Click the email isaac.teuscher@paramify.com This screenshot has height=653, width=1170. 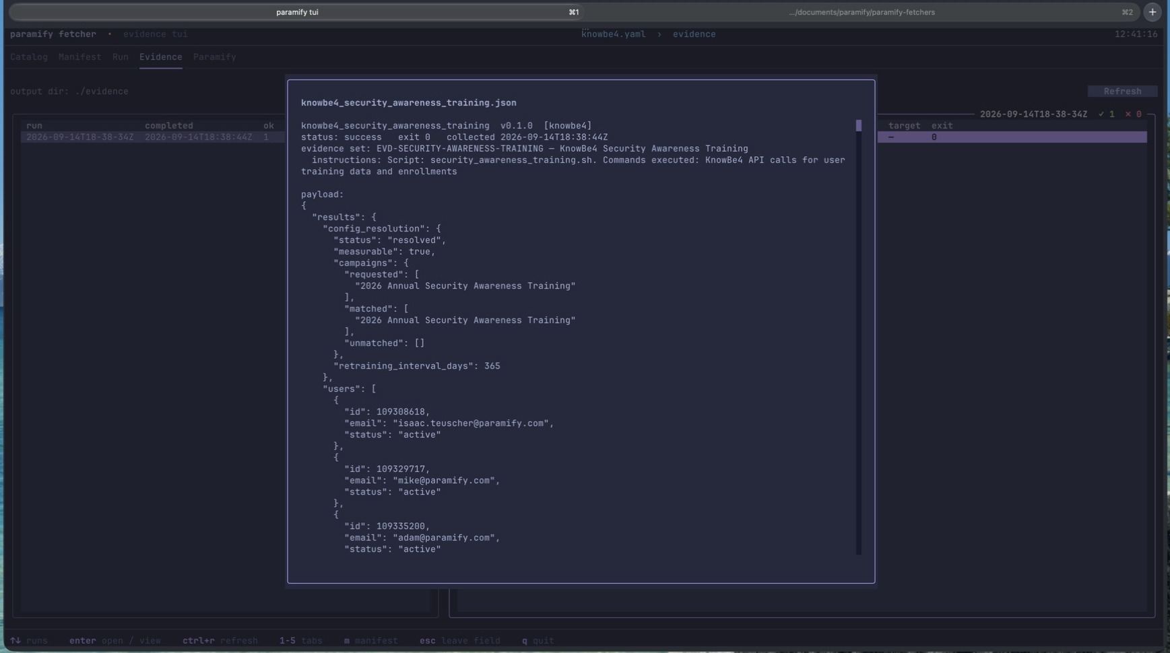click(x=474, y=423)
